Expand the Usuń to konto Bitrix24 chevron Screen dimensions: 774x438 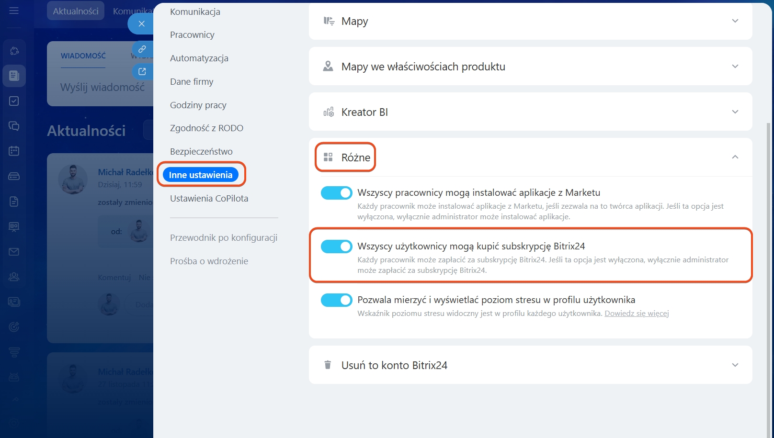click(x=735, y=365)
